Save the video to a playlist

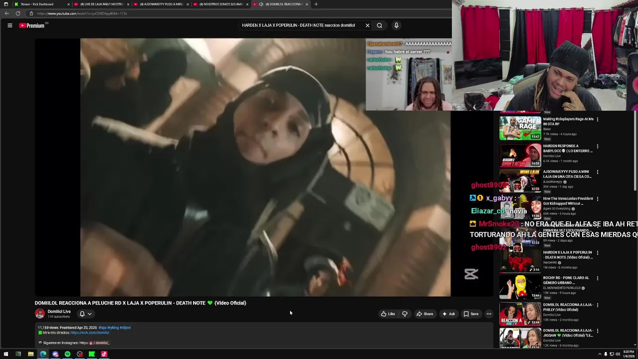[471, 314]
